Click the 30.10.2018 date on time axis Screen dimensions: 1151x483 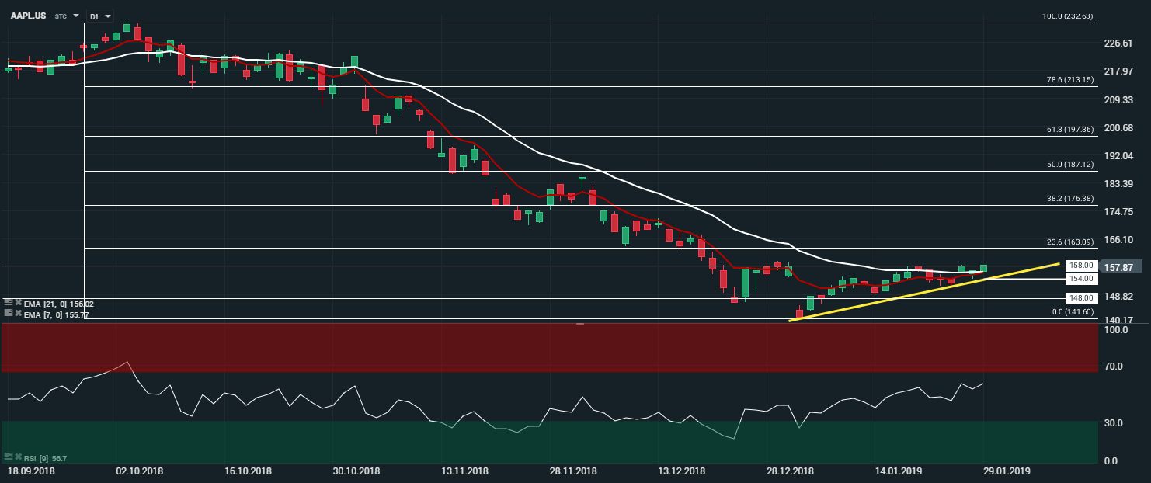356,471
